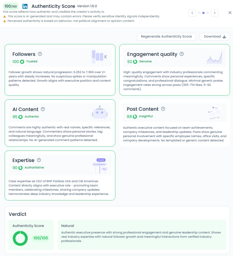Click the Followers bar chart illustration

(99, 57)
